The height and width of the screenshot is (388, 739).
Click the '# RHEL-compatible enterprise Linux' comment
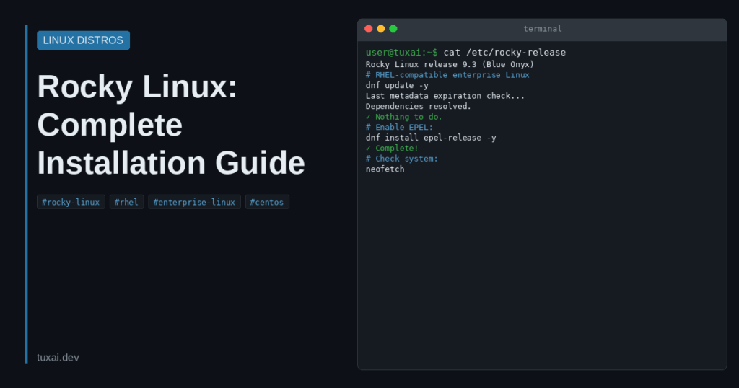point(447,75)
